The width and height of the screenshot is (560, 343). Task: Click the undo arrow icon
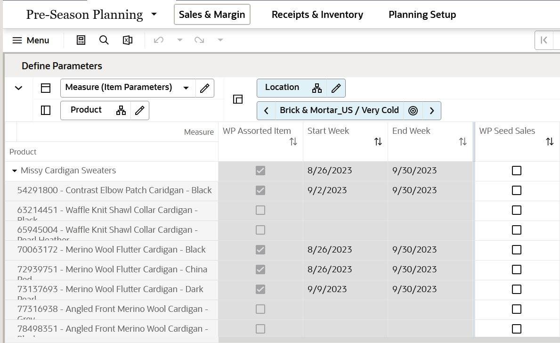pyautogui.click(x=159, y=40)
